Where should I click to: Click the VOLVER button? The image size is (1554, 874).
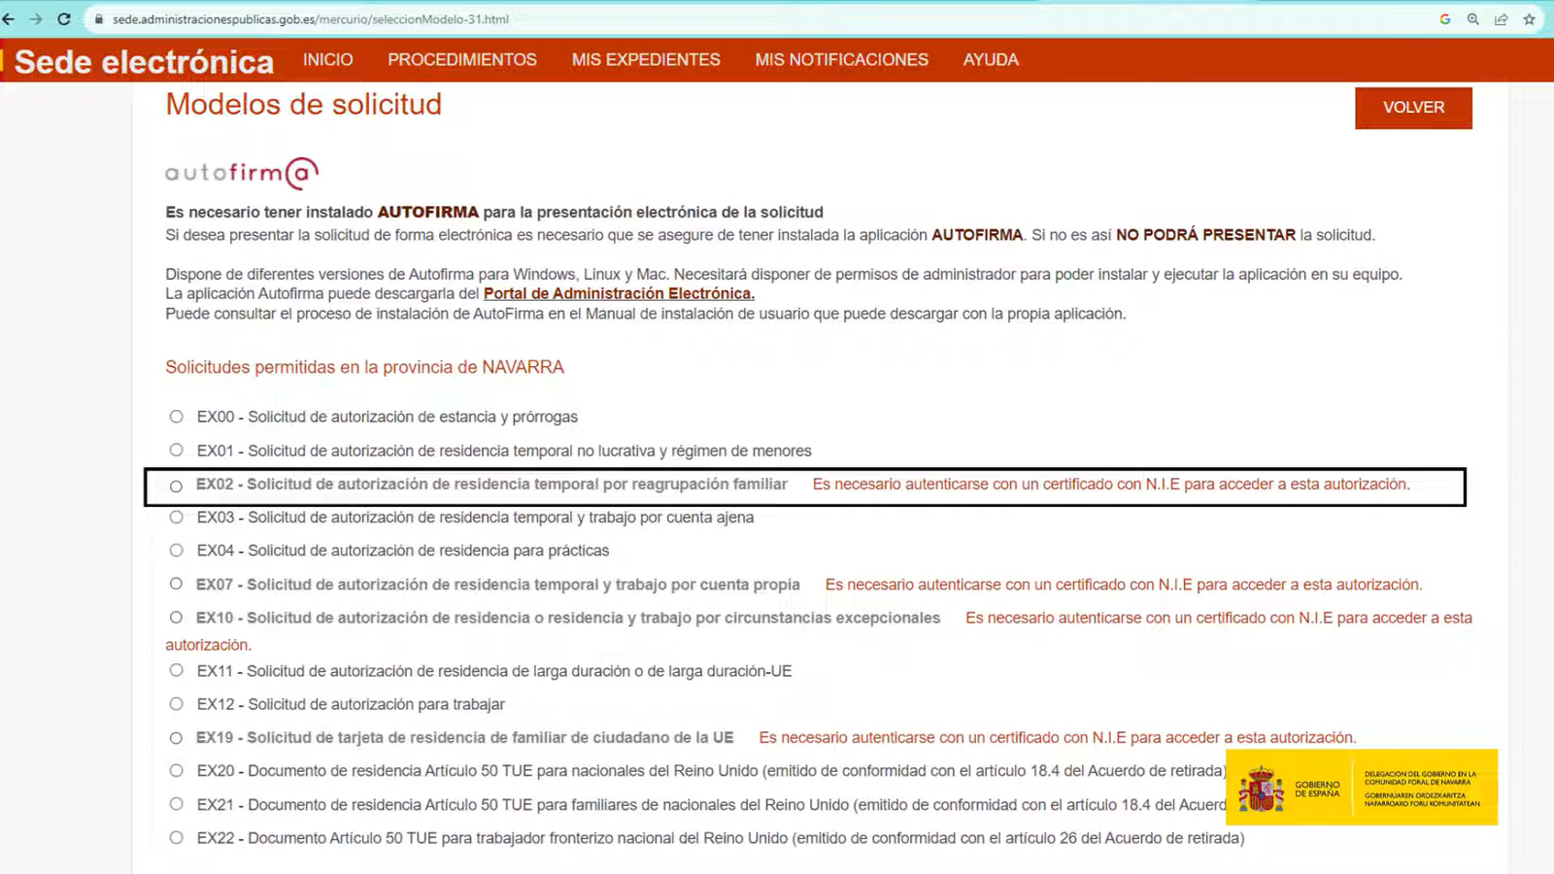pos(1413,108)
